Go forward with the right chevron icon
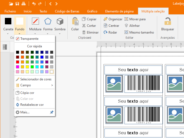Image resolution: width=184 pixels, height=138 pixels. pos(57,4)
